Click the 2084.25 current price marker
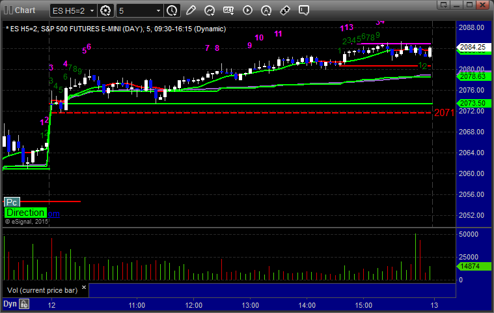The height and width of the screenshot is (313, 494). (474, 48)
